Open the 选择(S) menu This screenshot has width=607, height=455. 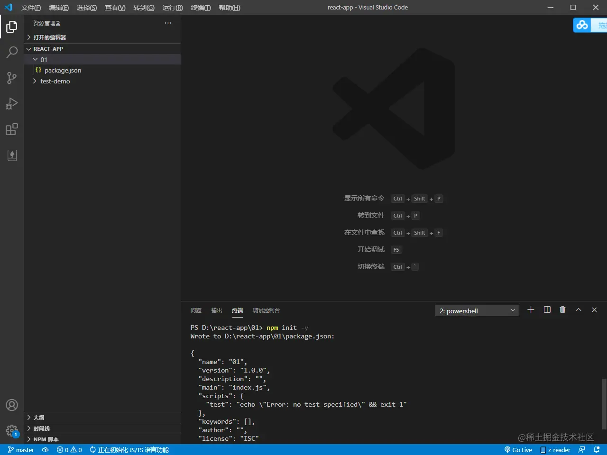pos(87,8)
